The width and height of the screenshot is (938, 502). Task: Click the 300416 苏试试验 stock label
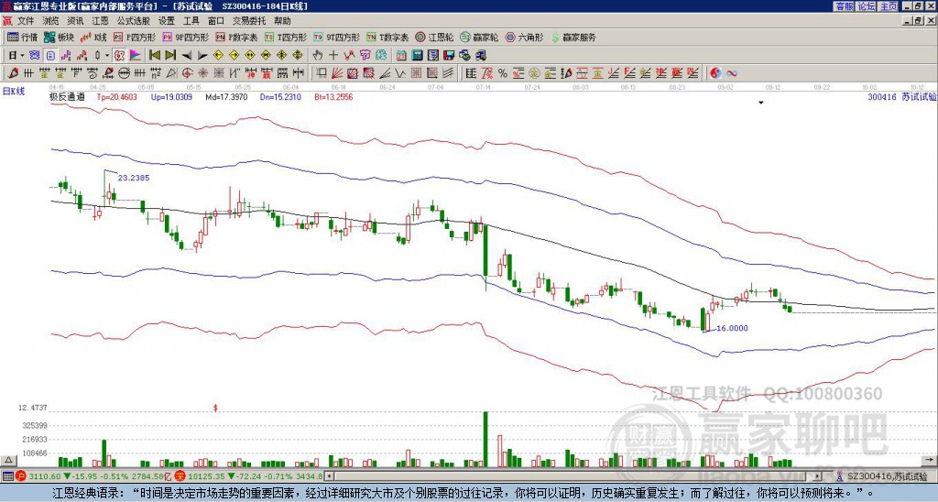coord(901,96)
